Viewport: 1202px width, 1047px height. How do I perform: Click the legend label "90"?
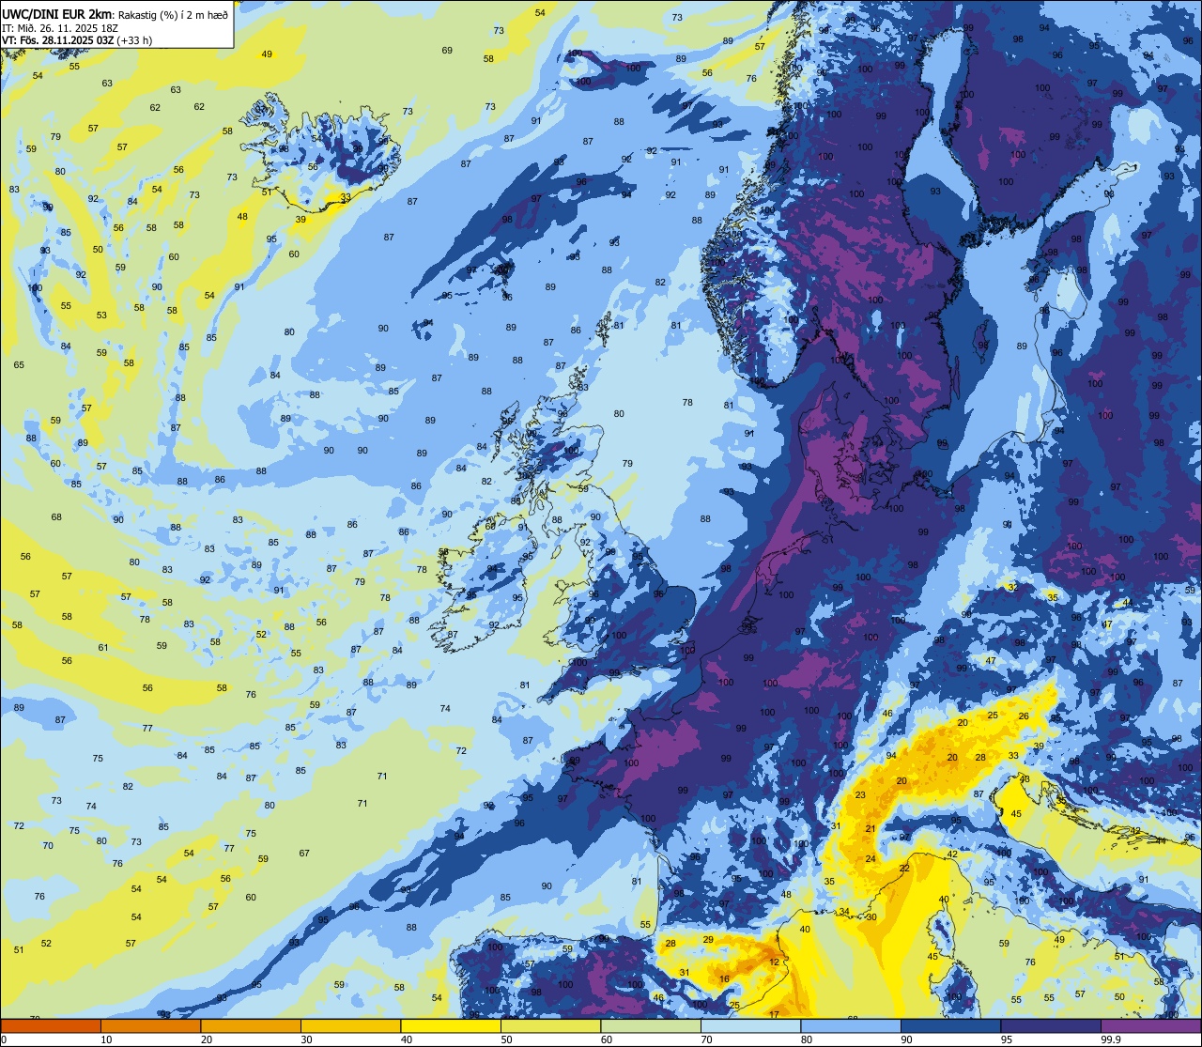(906, 1039)
